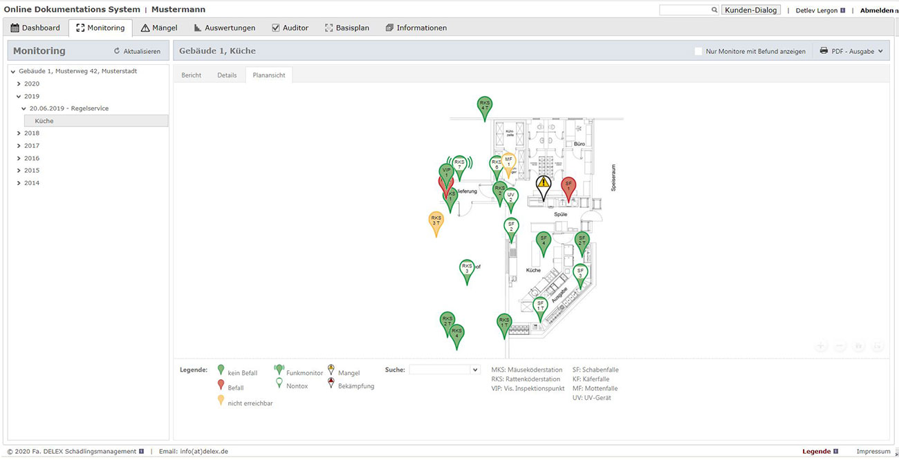Switch to the Mängel tab
The height and width of the screenshot is (460, 899).
click(159, 28)
